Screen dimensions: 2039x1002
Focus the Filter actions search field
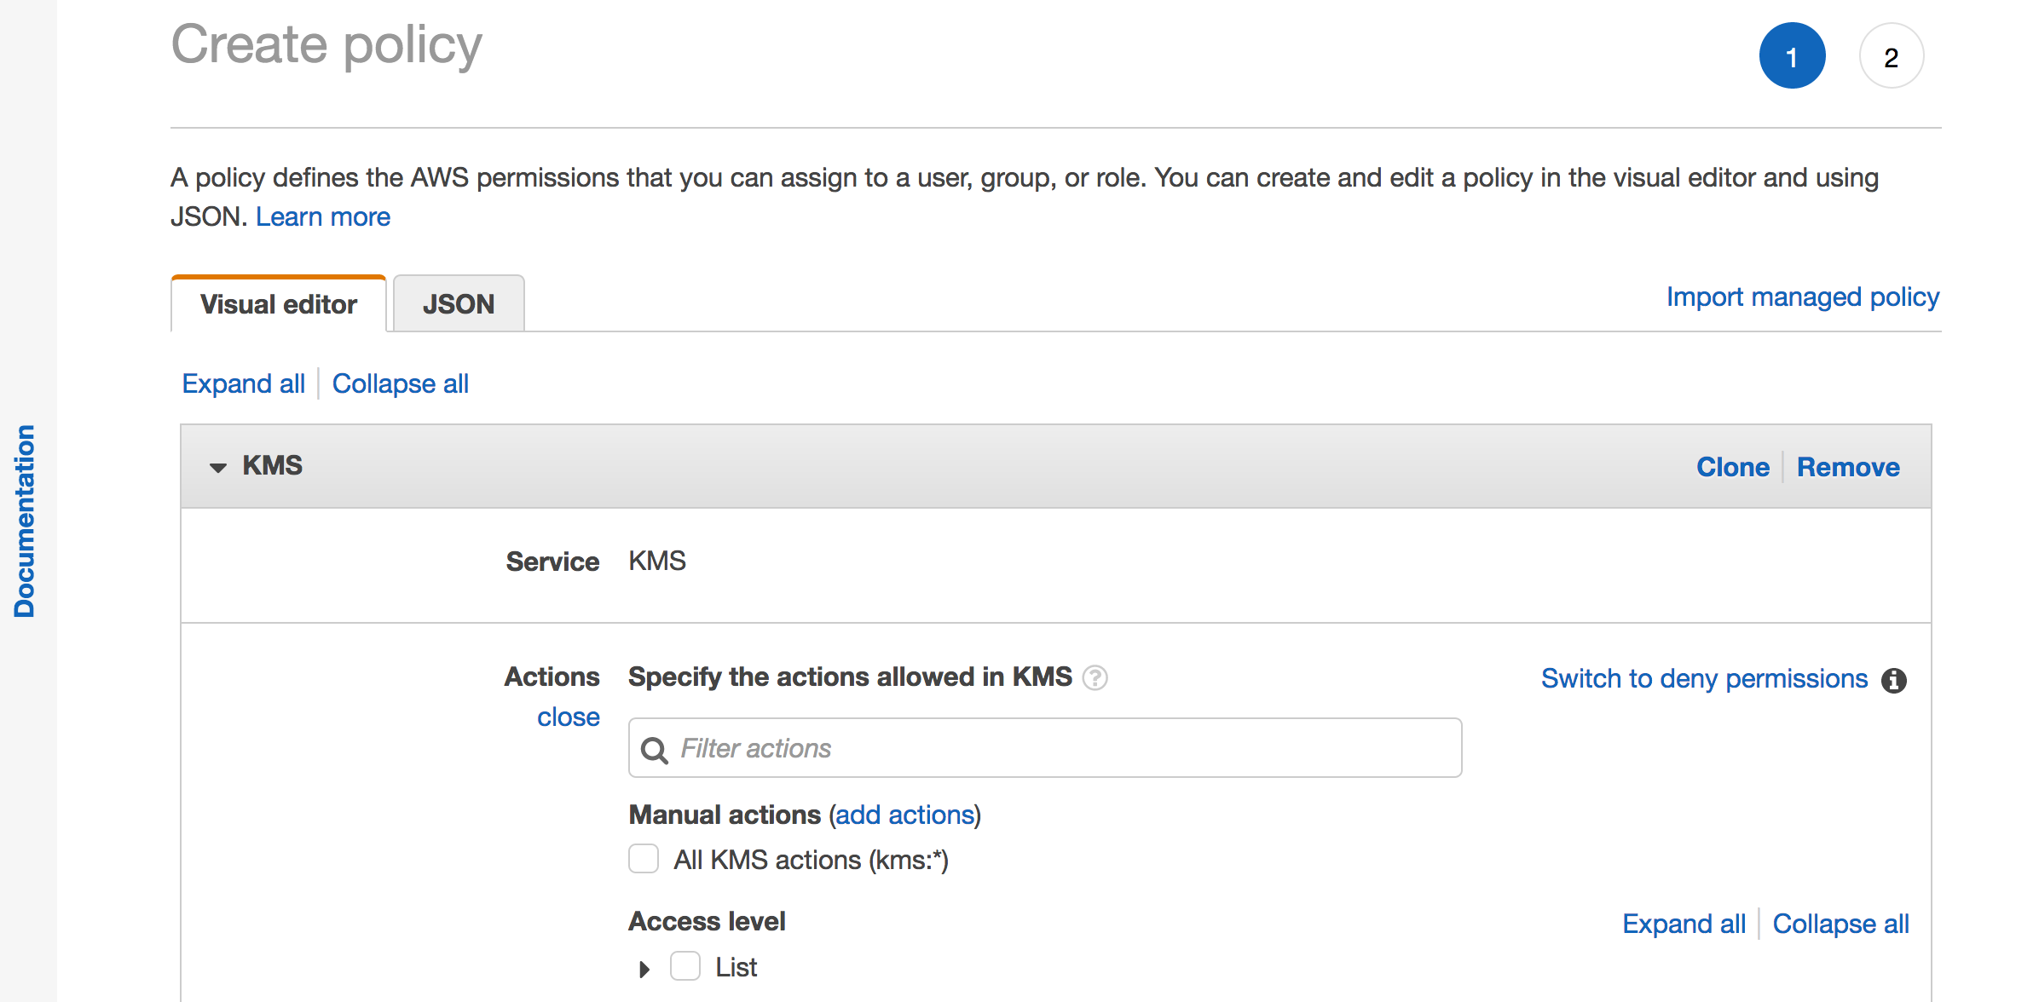pos(1045,748)
